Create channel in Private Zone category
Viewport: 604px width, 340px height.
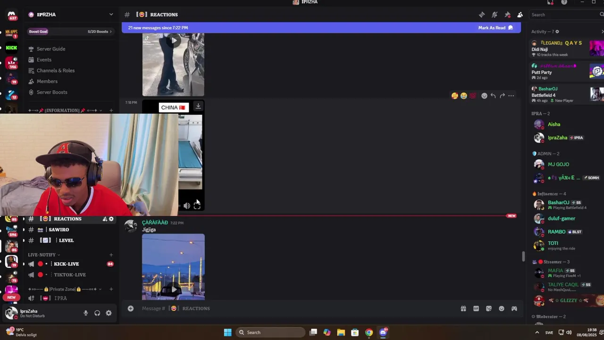(x=111, y=289)
